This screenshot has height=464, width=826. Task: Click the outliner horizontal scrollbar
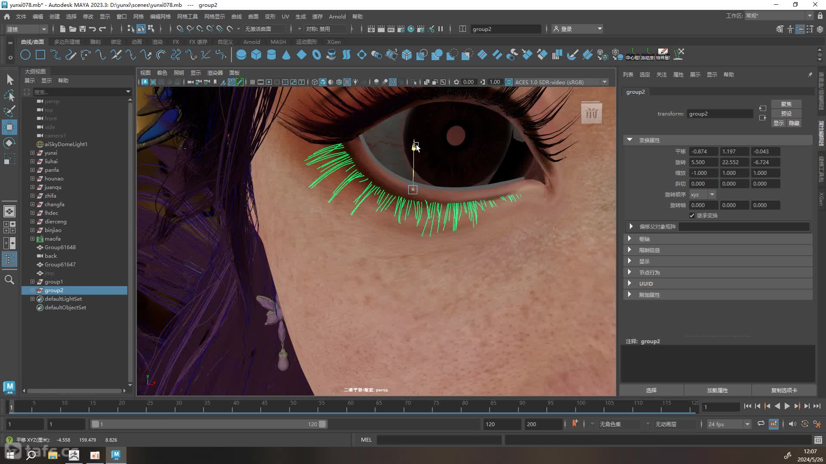pyautogui.click(x=74, y=391)
